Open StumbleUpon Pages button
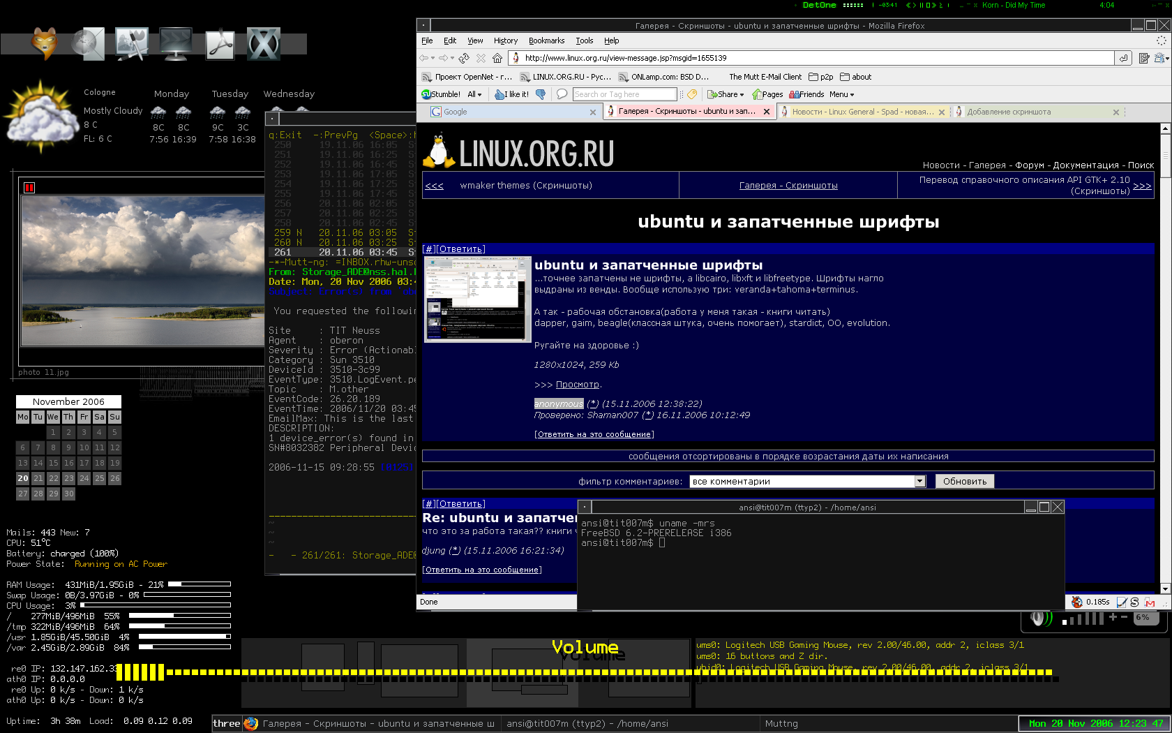 [x=767, y=94]
